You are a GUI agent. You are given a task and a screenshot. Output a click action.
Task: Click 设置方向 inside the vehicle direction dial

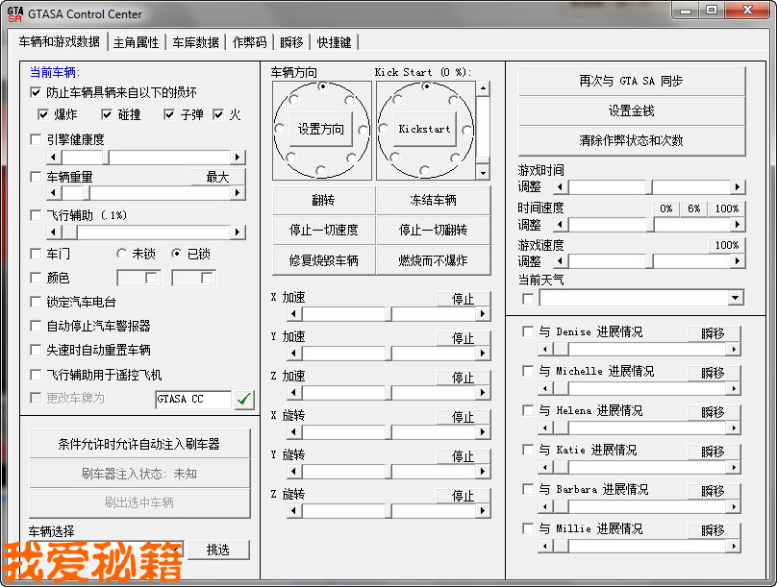coord(321,128)
